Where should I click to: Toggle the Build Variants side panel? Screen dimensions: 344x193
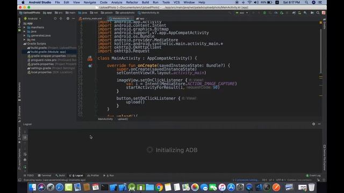click(19, 92)
